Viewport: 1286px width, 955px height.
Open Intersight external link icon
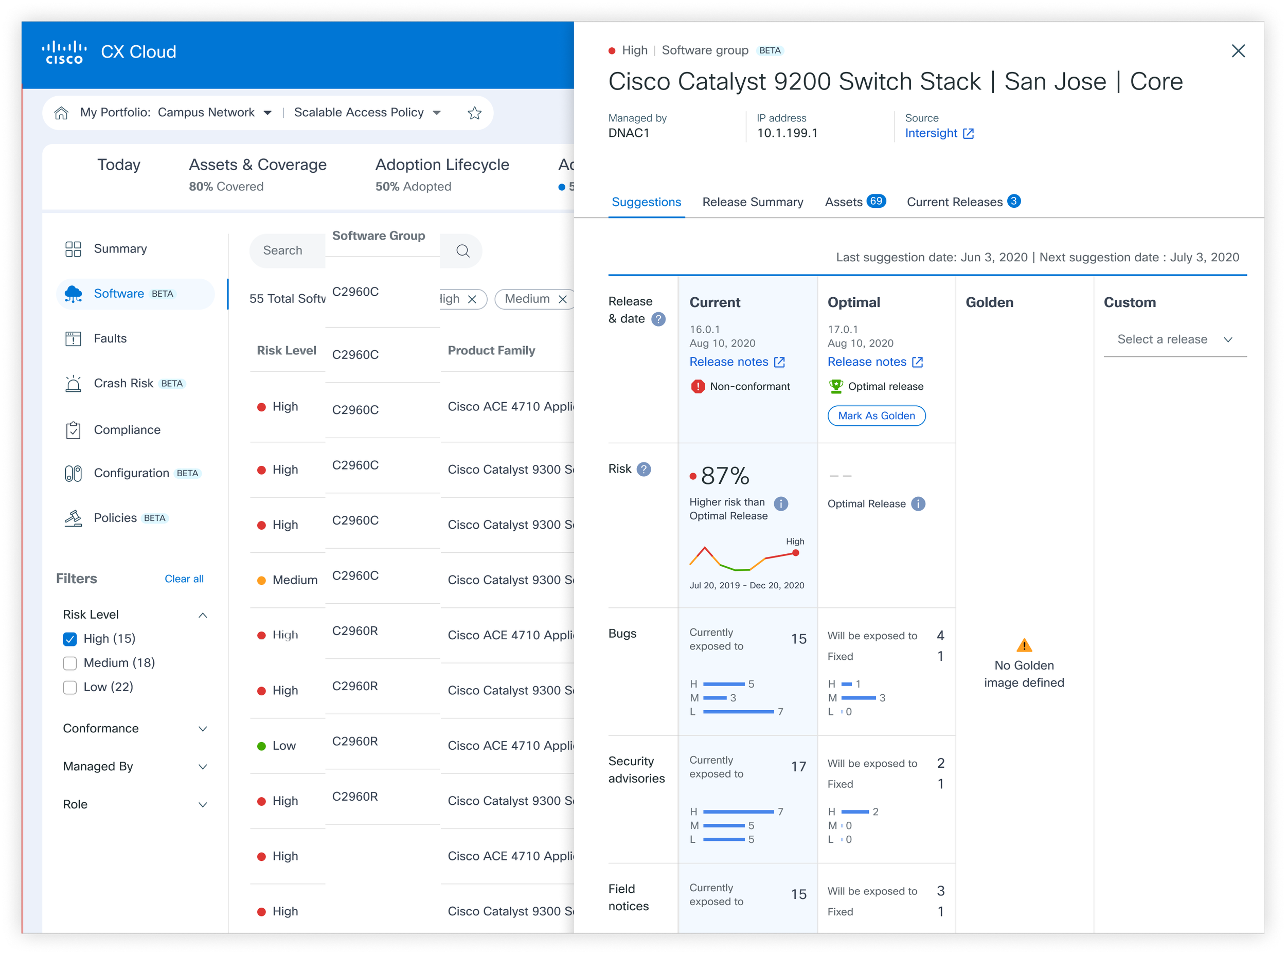pyautogui.click(x=968, y=134)
